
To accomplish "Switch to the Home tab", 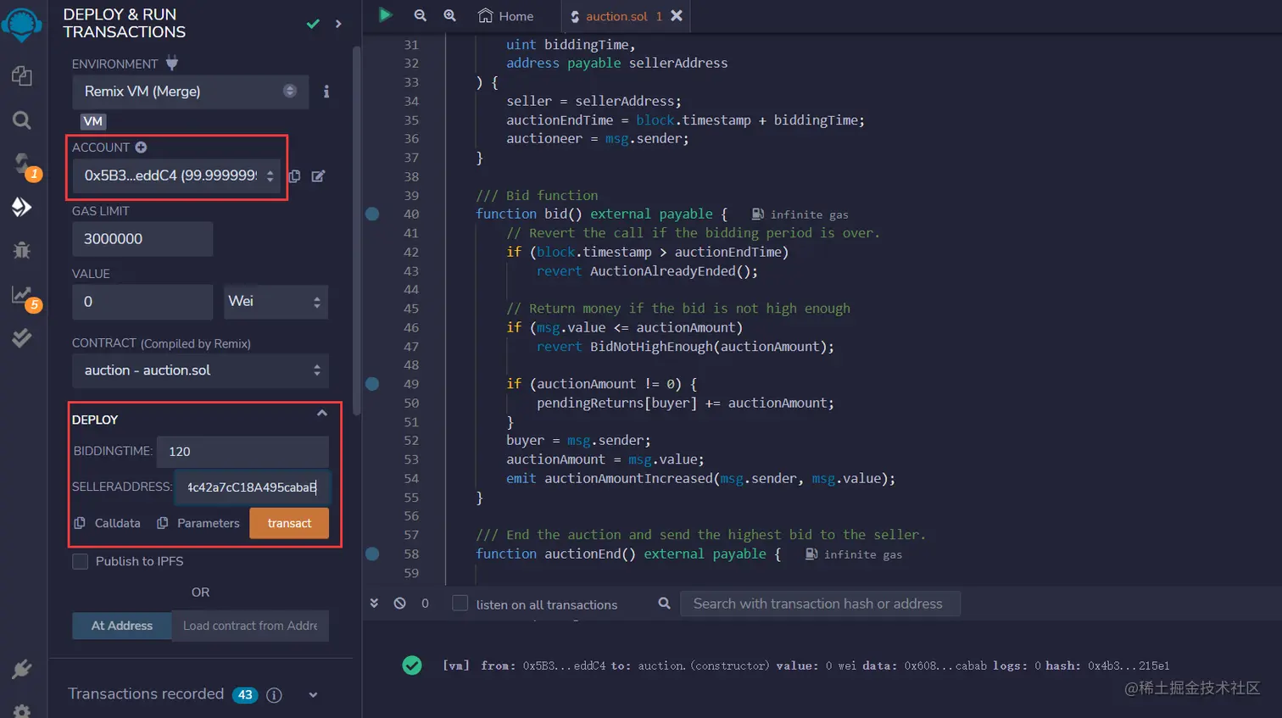I will coord(506,16).
